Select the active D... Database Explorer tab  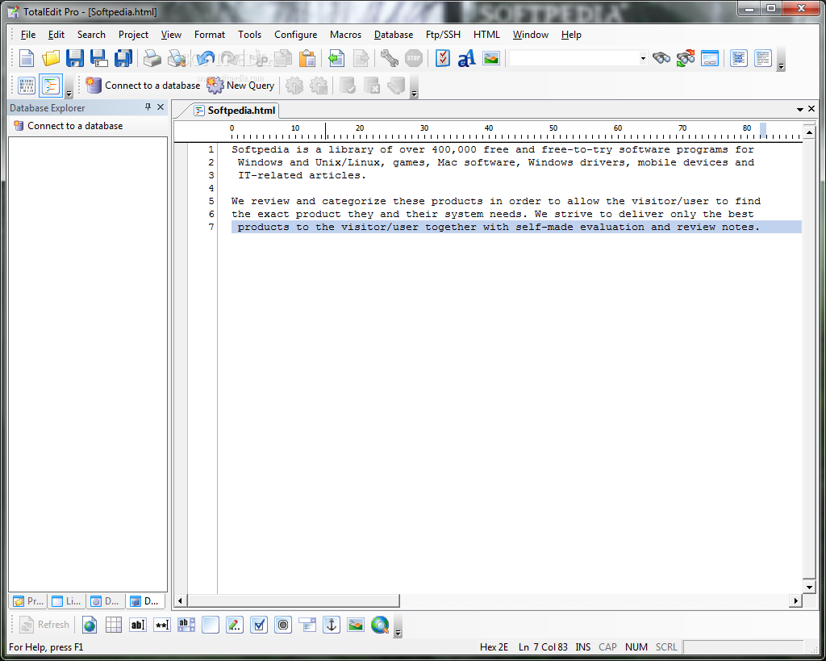tap(145, 601)
